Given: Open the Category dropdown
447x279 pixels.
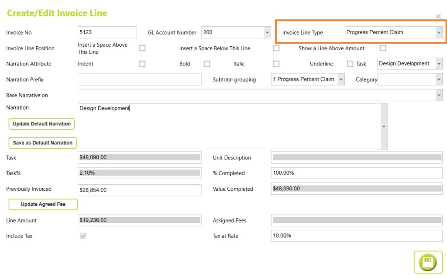Looking at the screenshot, I should [439, 79].
